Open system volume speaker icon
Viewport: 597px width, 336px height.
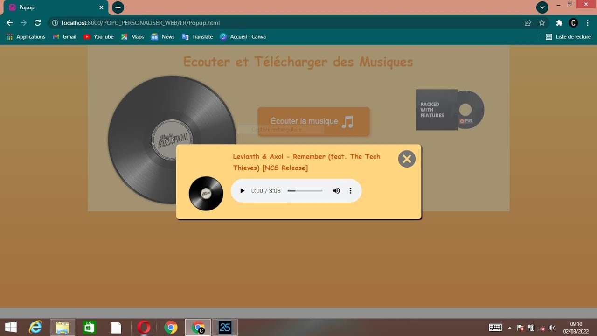point(552,328)
